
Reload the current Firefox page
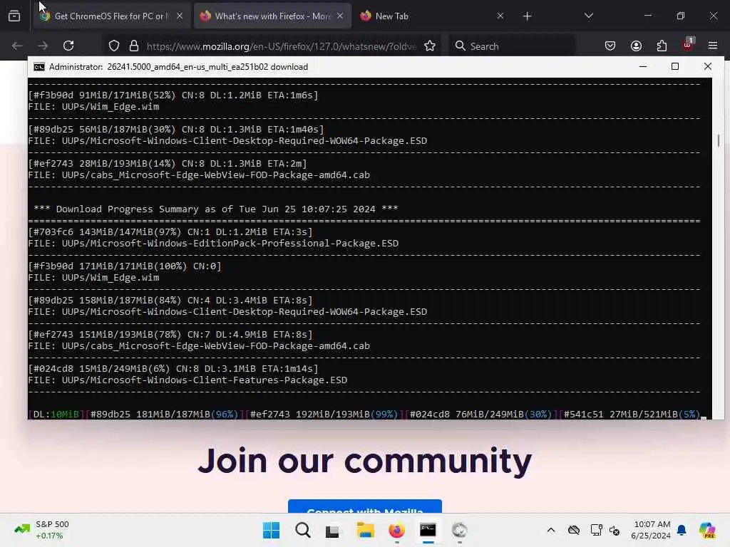pyautogui.click(x=68, y=46)
